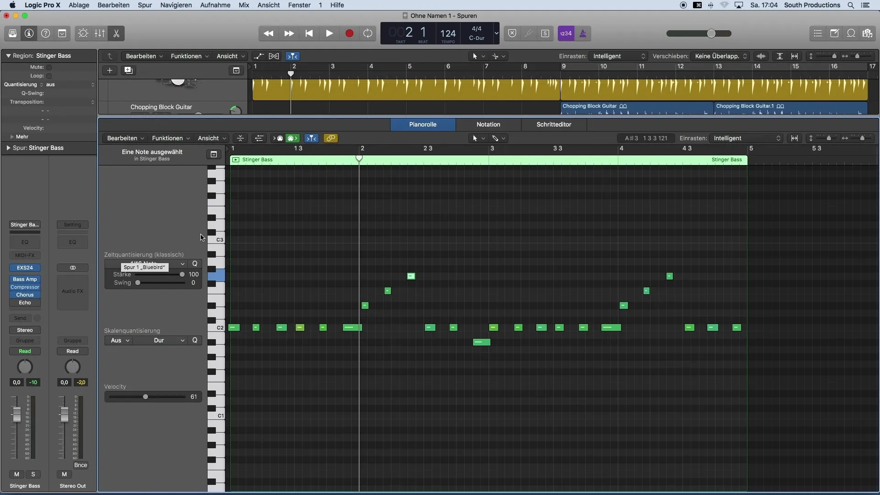Click the quantize settings icon
Image resolution: width=880 pixels, height=495 pixels.
click(x=195, y=264)
